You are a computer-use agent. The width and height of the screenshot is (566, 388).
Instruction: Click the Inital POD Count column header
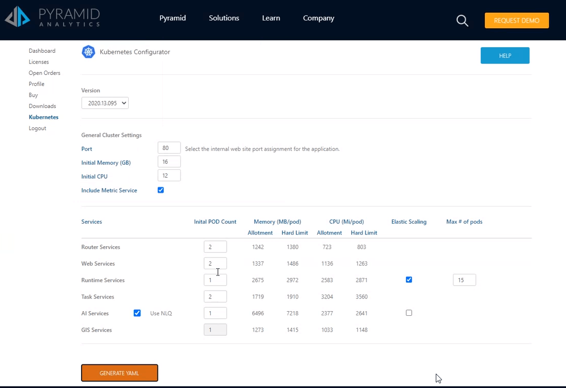tap(215, 222)
